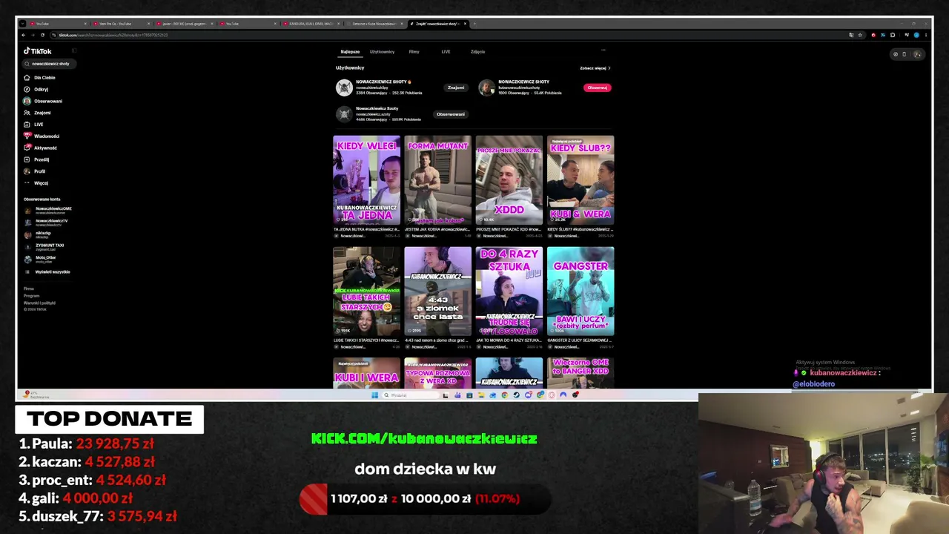Open the DO 4 RAZY SZTUKA video thumbnail
The image size is (949, 534).
509,291
